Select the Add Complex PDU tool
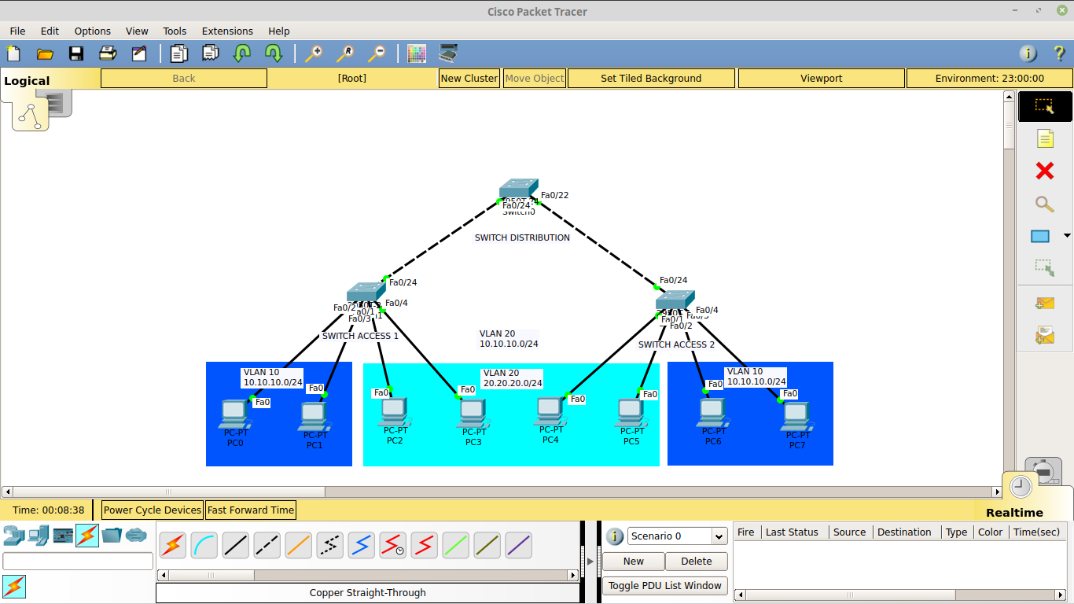This screenshot has width=1074, height=604. coord(1045,335)
